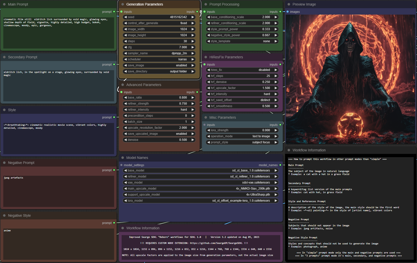This screenshot has height=263, width=417.
Task: Decrease base_ratio using its left arrow
Action: [125, 98]
